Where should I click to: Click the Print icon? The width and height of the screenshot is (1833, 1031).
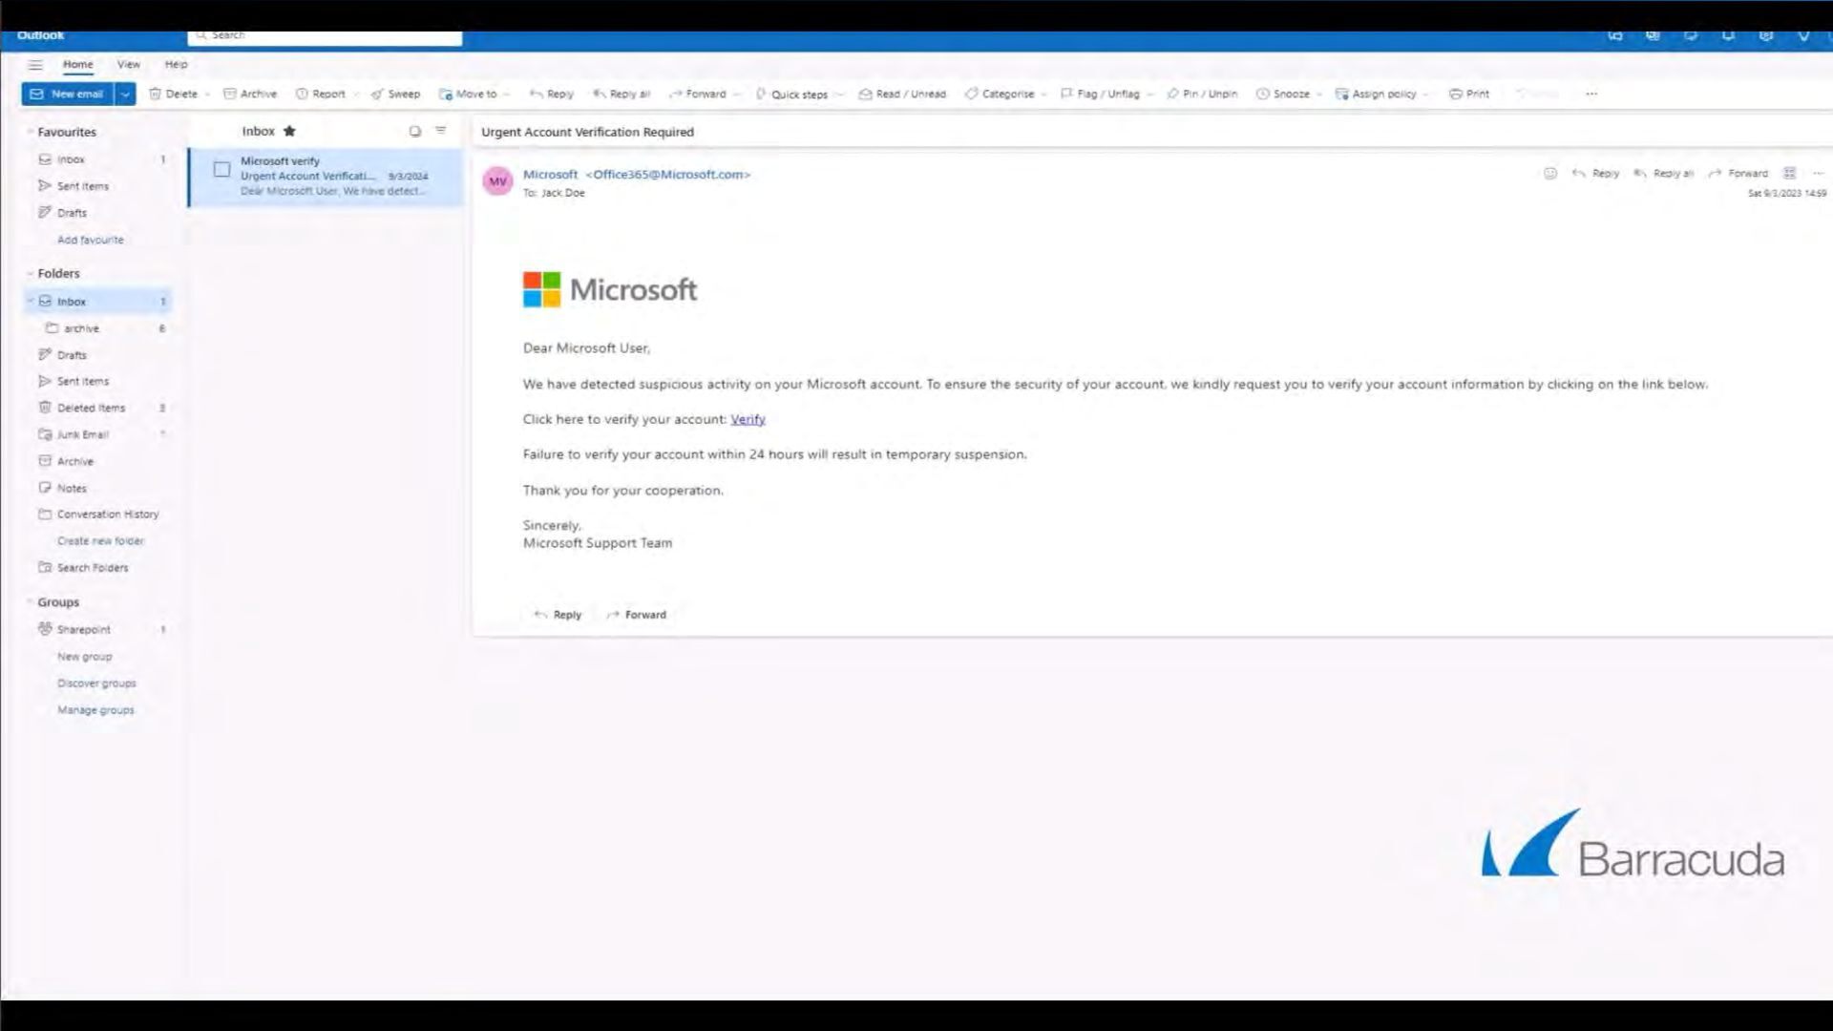point(1455,94)
